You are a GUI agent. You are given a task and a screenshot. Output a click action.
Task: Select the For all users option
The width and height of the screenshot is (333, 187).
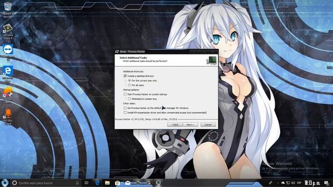[x=130, y=85]
